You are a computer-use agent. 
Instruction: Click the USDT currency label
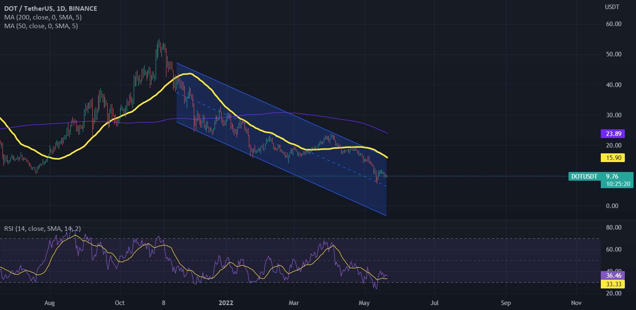point(611,7)
